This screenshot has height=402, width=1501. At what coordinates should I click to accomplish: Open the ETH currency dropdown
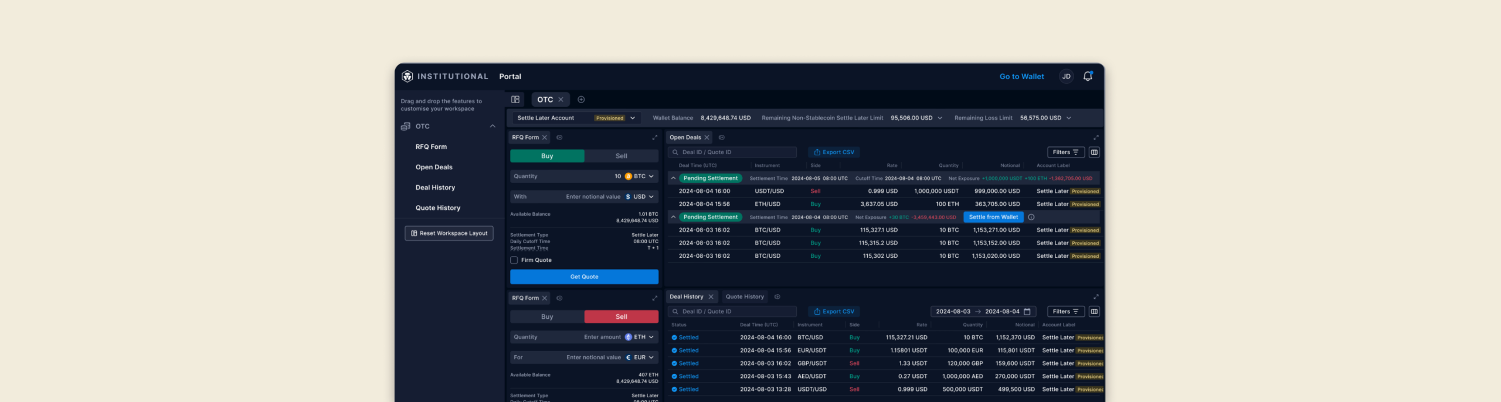tap(640, 338)
